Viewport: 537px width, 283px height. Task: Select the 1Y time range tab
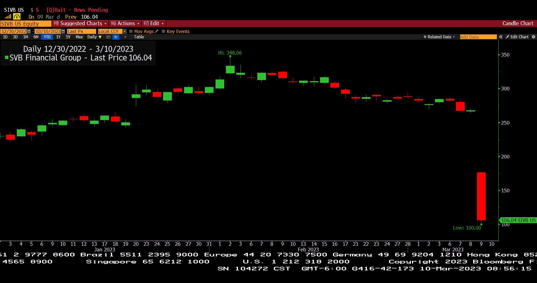58,37
